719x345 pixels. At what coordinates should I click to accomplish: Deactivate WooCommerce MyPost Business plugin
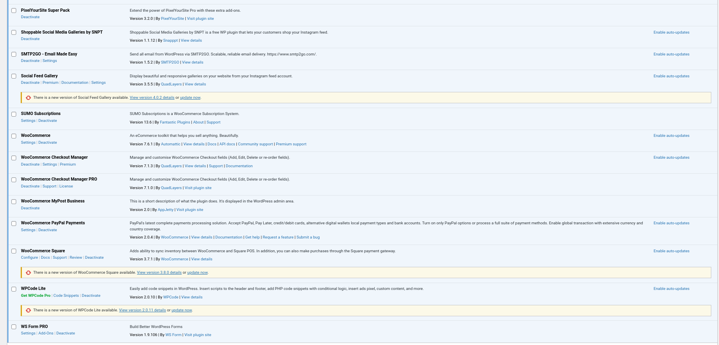pyautogui.click(x=30, y=208)
